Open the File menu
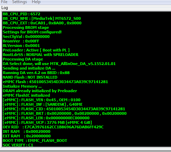This screenshot has width=171, height=152. point(4,2)
